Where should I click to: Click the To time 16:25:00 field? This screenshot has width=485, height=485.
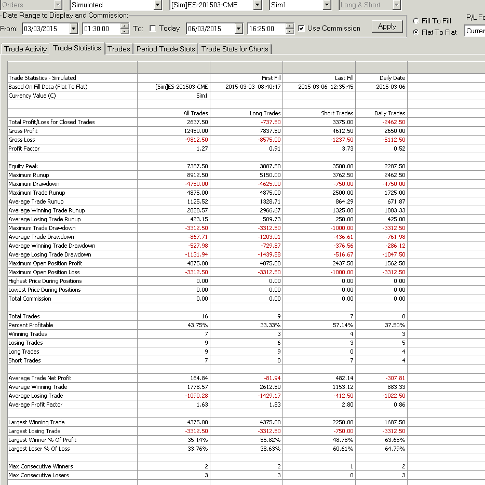[266, 29]
